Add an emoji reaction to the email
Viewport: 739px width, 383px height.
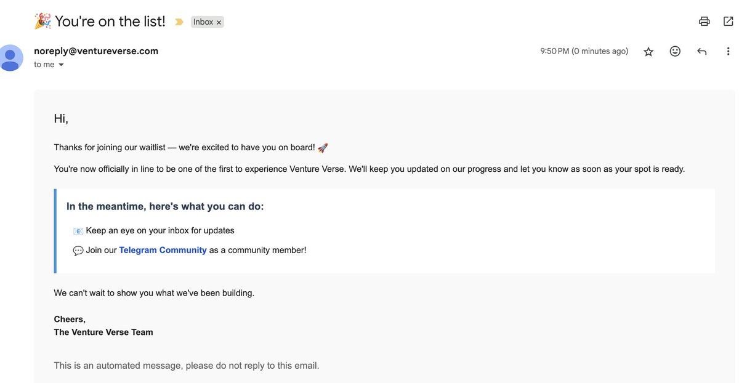click(675, 52)
